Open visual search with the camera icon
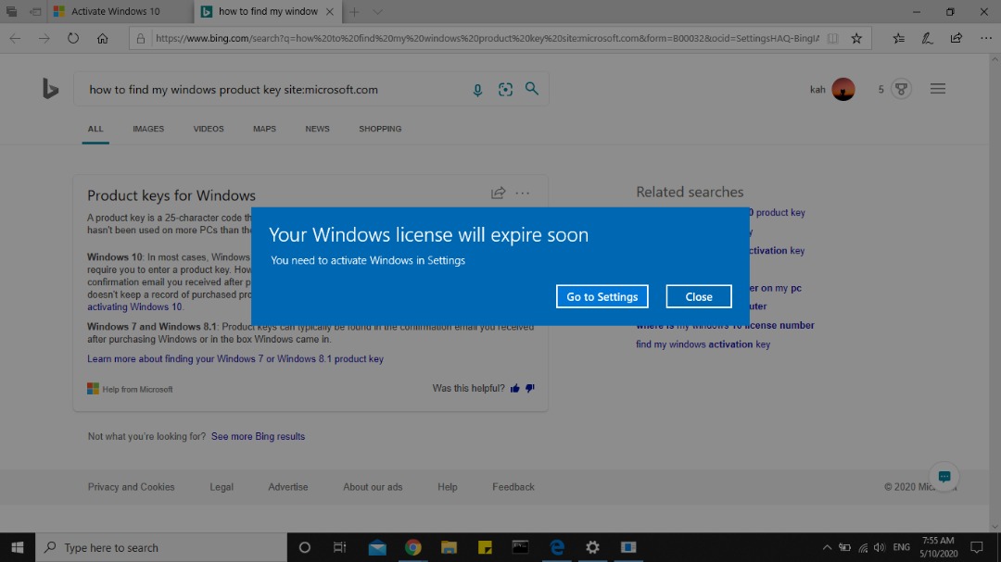Viewport: 1001px width, 562px height. pyautogui.click(x=505, y=89)
